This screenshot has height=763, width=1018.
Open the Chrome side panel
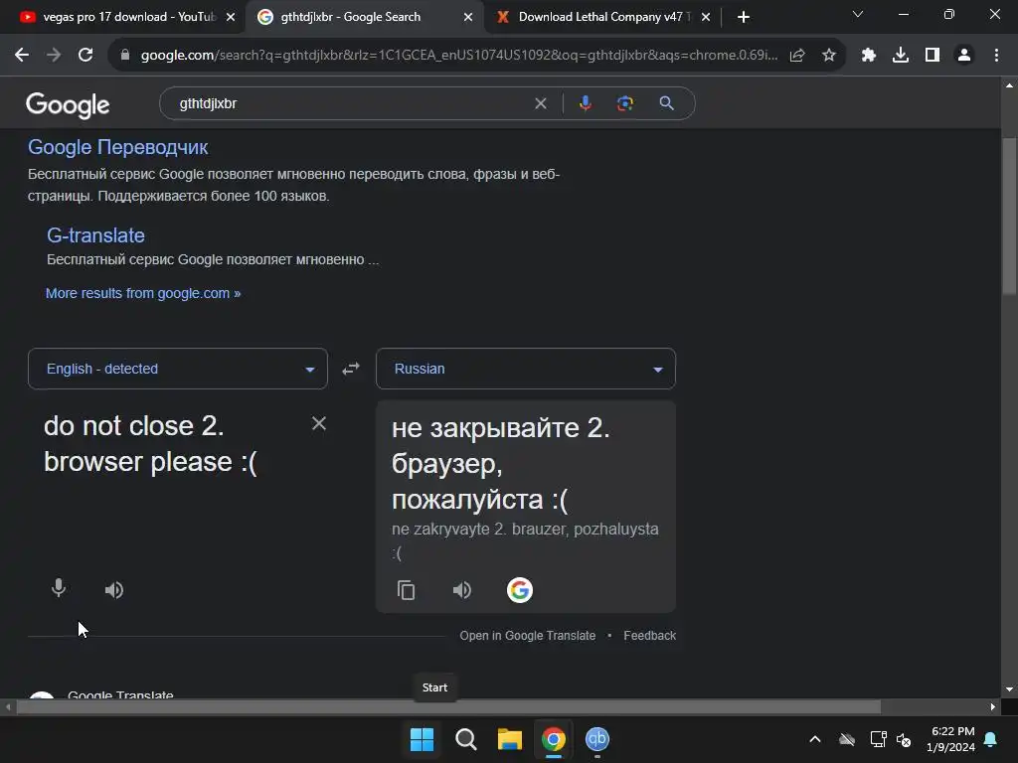coord(933,56)
